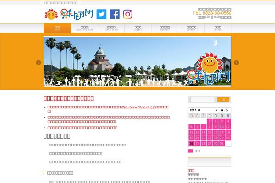Open the 'inside the park' navigation tab
This screenshot has width=275, height=183.
(84, 28)
